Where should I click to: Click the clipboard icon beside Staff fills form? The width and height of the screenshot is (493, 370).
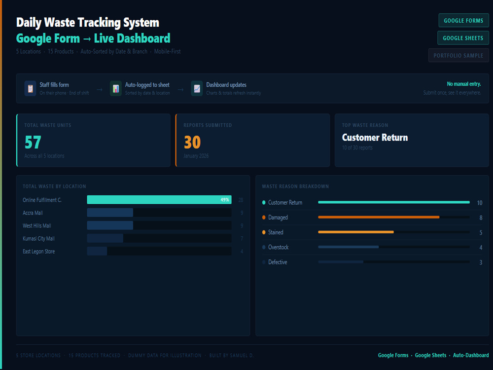[30, 89]
